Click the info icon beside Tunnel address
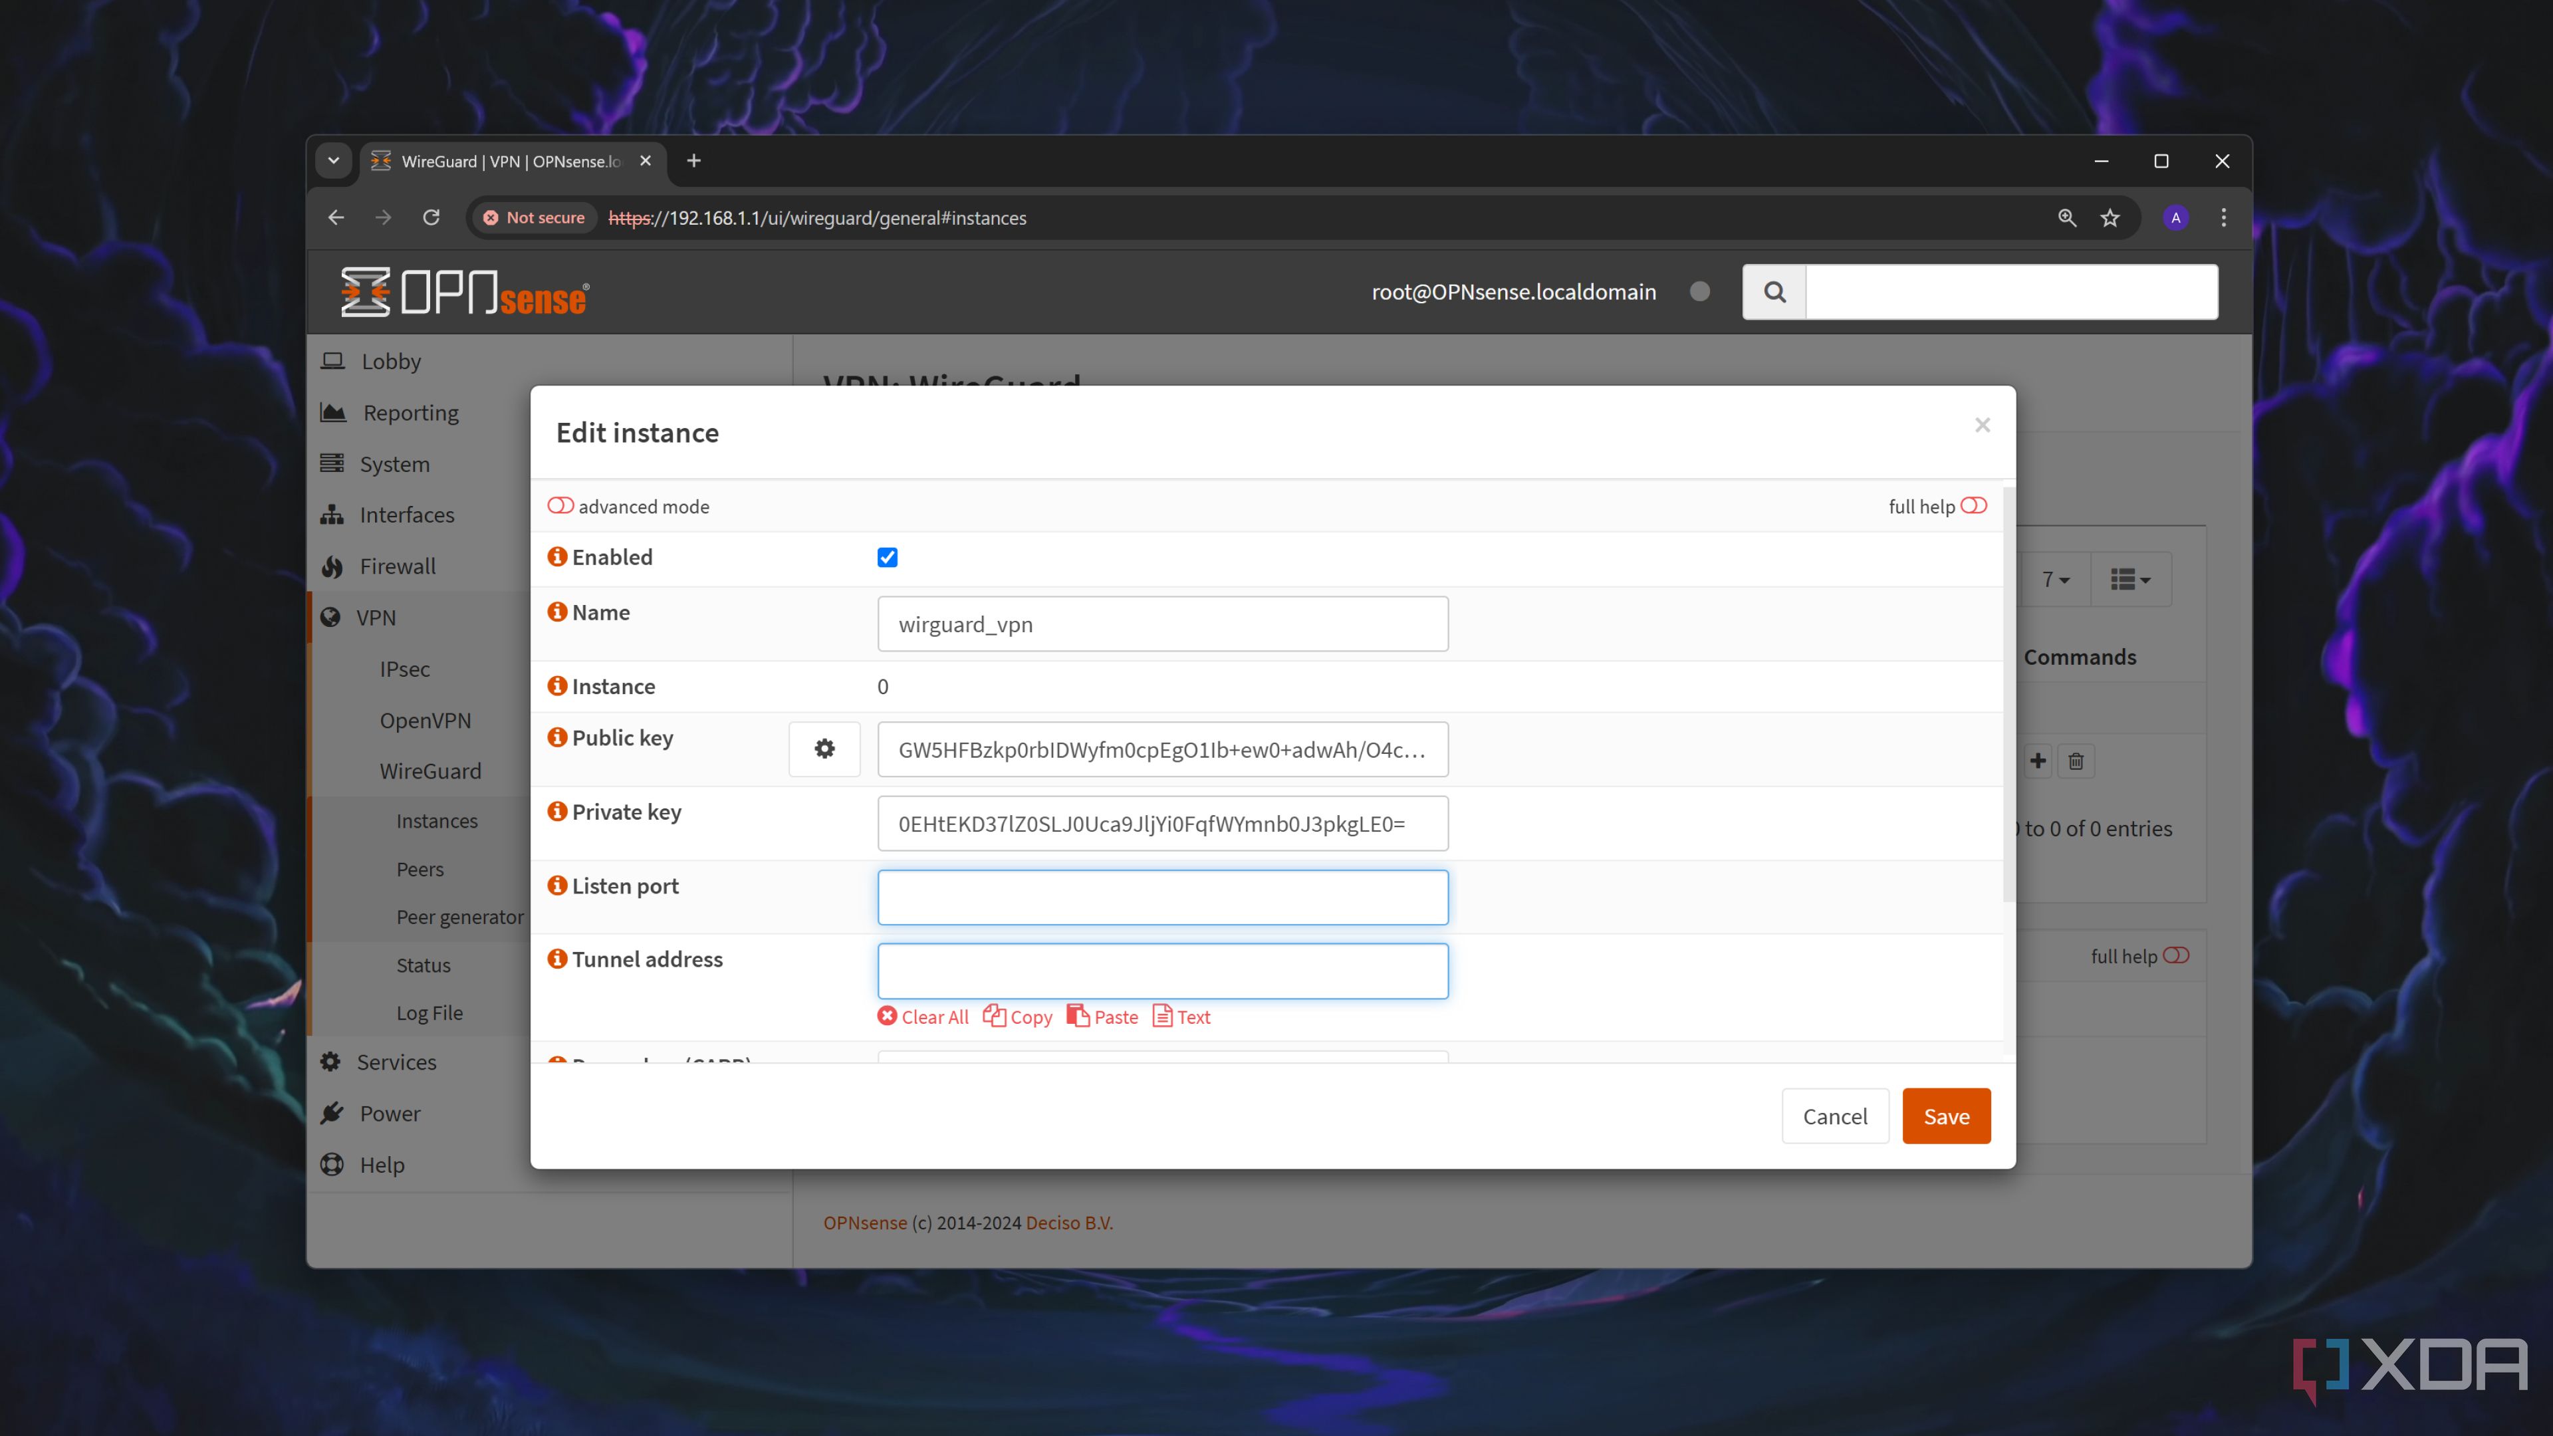This screenshot has width=2553, height=1436. (558, 959)
